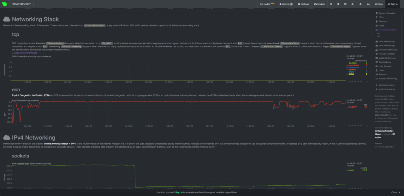Close the bottom sign-in banner
The image size is (404, 196).
396,192
